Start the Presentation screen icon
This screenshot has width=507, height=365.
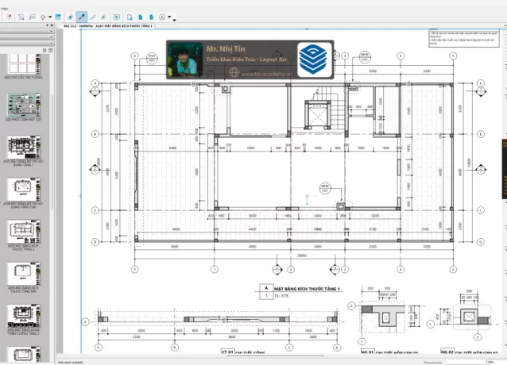click(x=117, y=17)
